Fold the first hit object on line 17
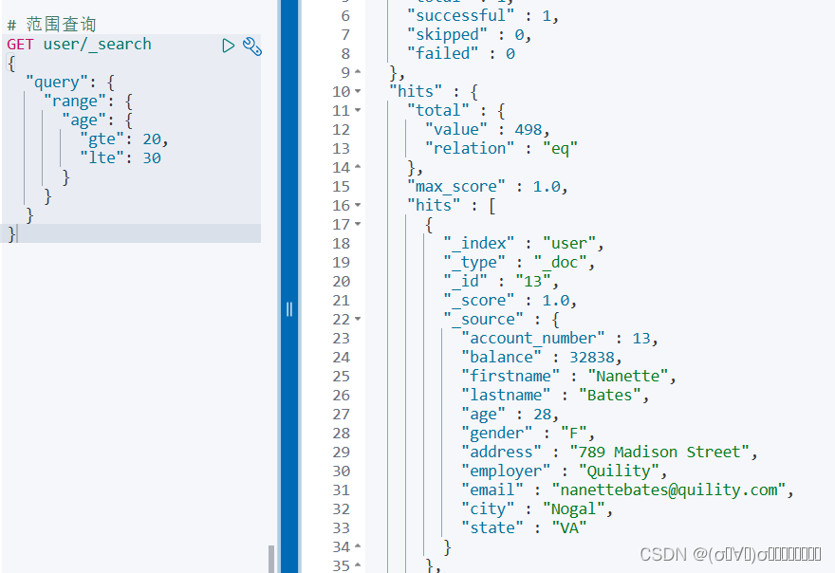This screenshot has height=573, width=835. click(x=358, y=224)
